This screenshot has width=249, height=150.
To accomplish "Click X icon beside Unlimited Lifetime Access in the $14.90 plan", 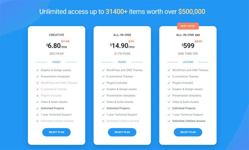I will [103, 121].
